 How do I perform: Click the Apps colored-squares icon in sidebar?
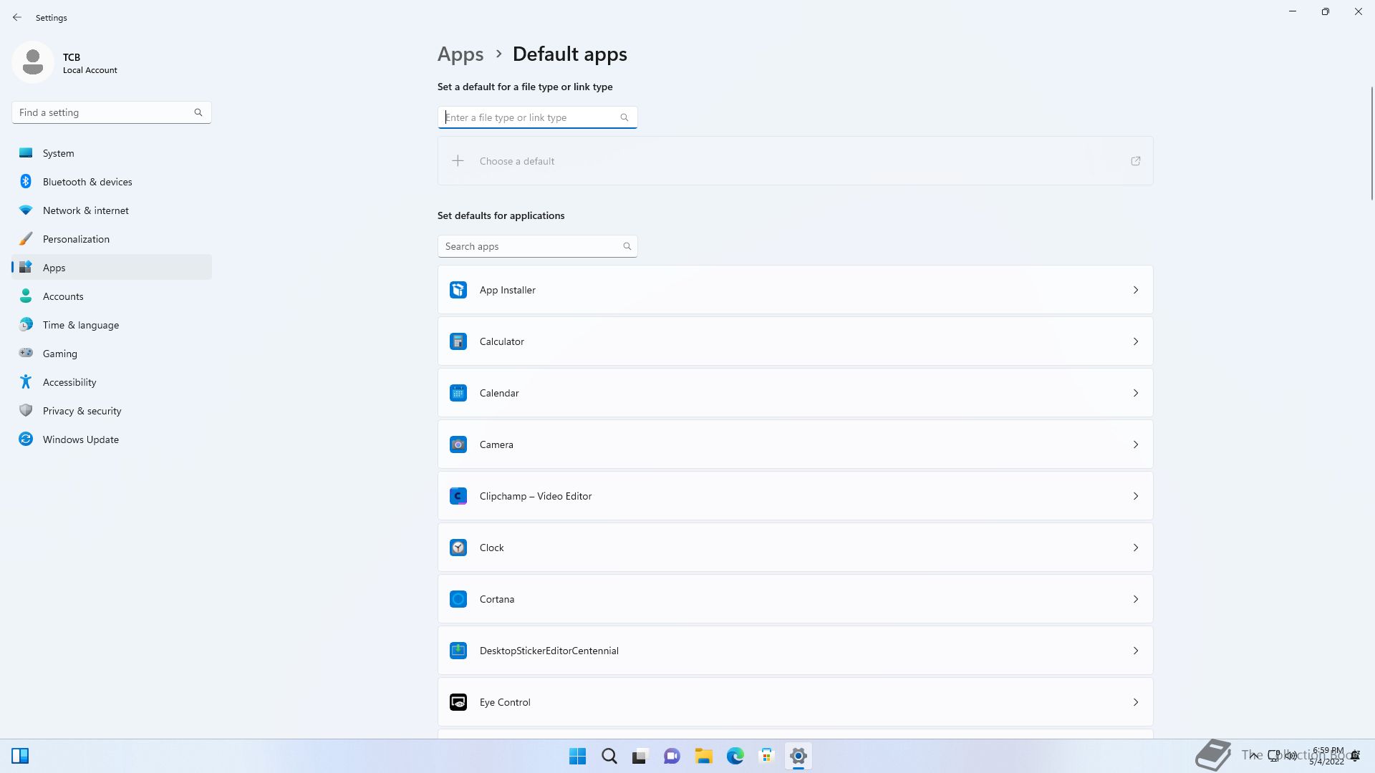tap(26, 267)
